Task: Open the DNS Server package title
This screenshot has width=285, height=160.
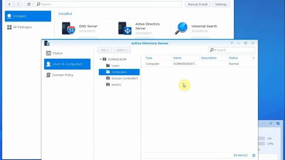Action: pyautogui.click(x=88, y=26)
